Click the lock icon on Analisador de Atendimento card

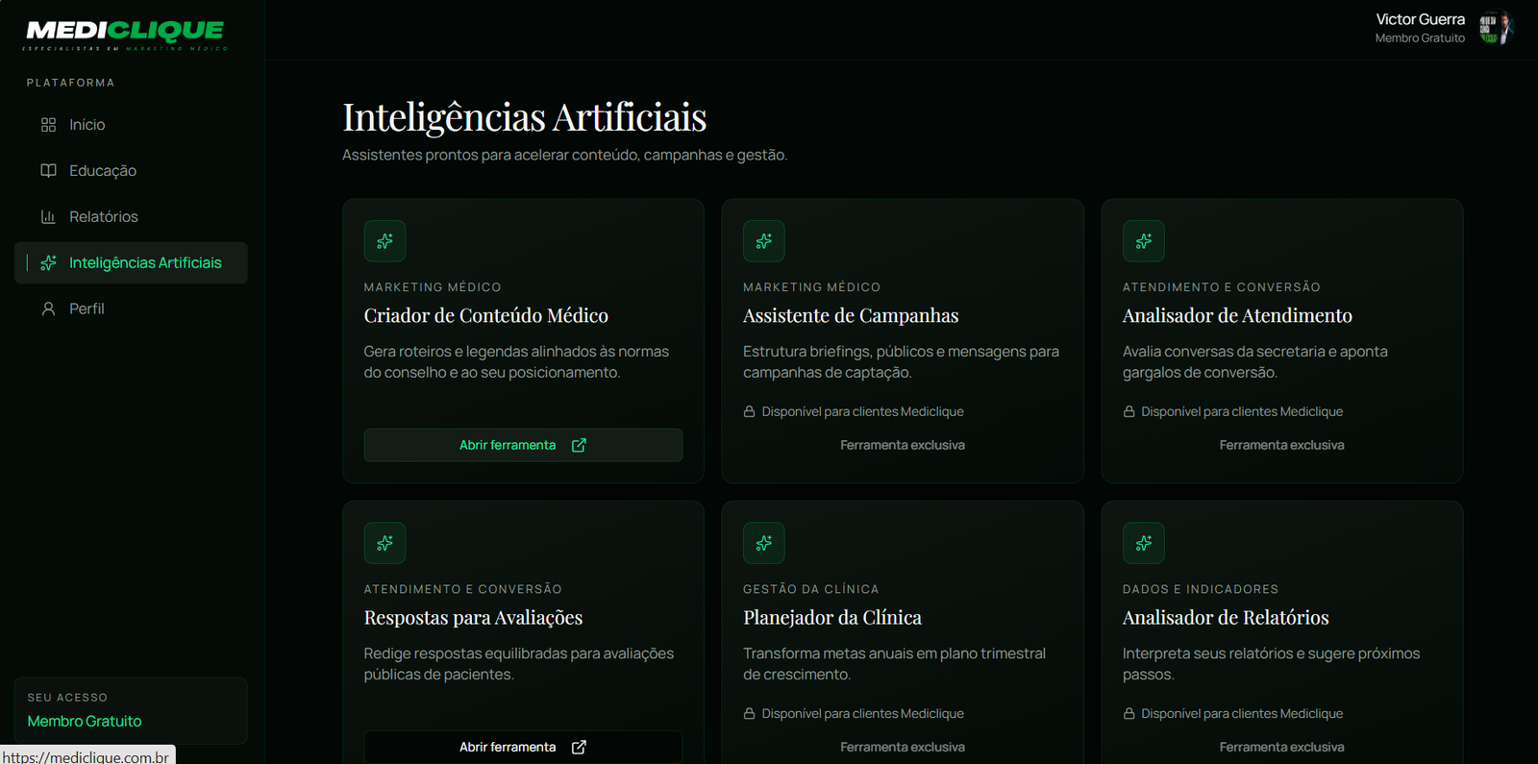click(1129, 411)
